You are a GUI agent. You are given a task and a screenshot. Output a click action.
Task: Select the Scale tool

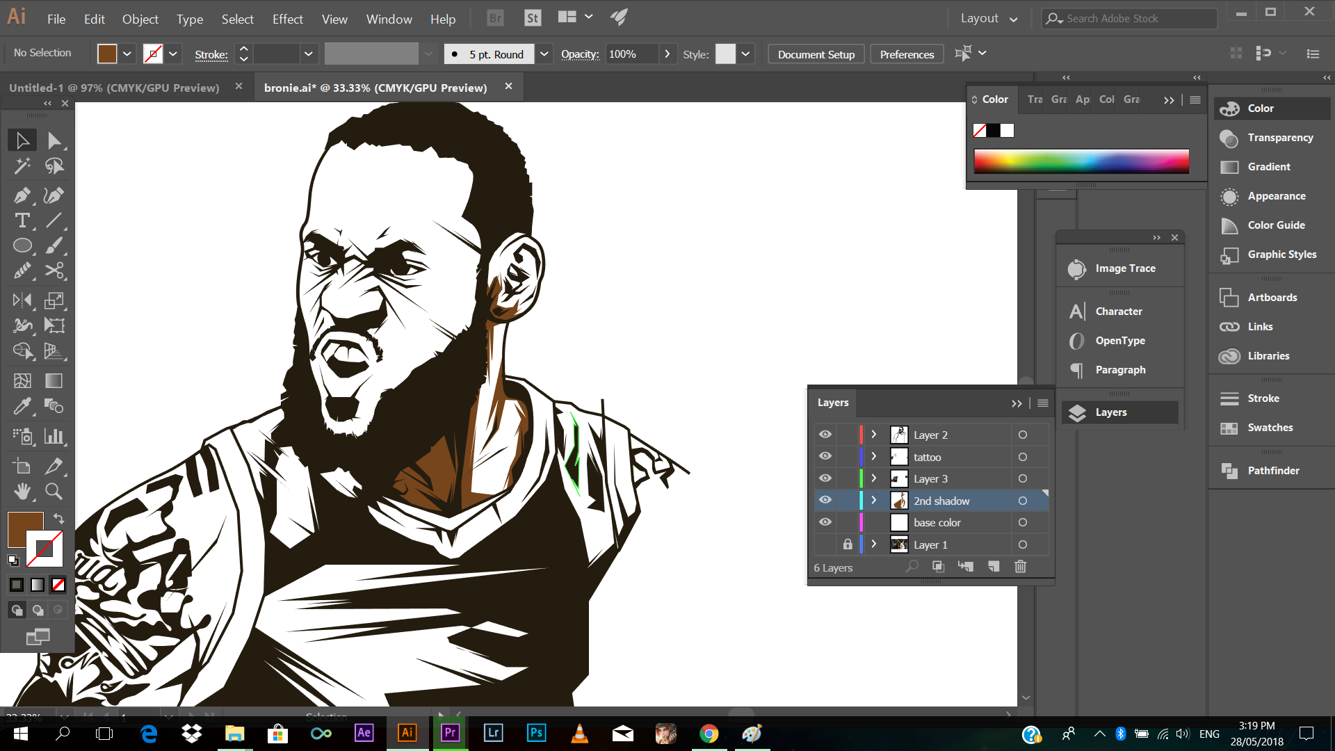pos(54,300)
